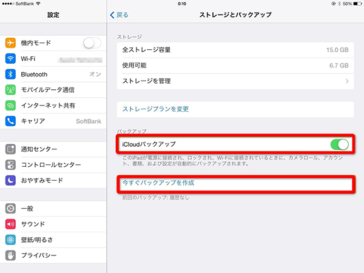Tap the インターネット共有 hotspot icon
This screenshot has width=364, height=273.
[x=10, y=106]
